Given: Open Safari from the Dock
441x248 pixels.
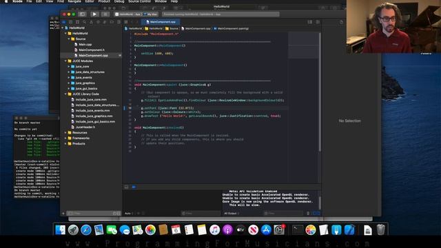Looking at the screenshot, I should 86,229.
